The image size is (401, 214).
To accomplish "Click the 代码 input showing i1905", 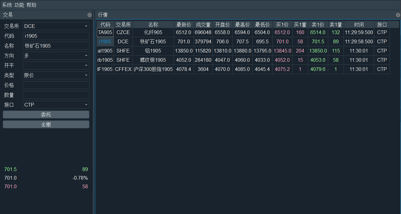I will (x=56, y=36).
